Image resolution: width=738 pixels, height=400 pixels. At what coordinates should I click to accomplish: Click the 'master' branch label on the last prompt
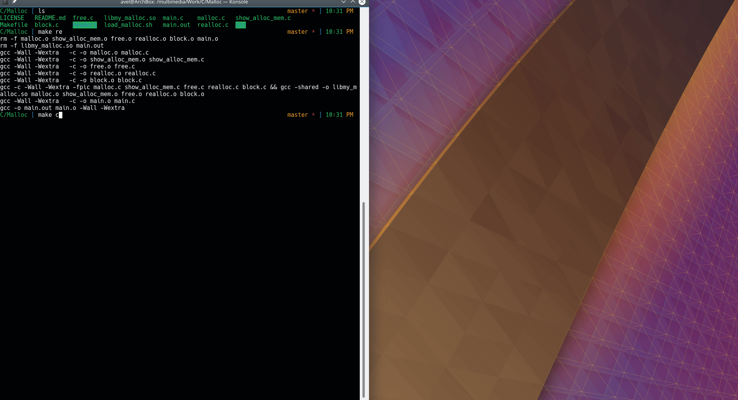pyautogui.click(x=297, y=115)
